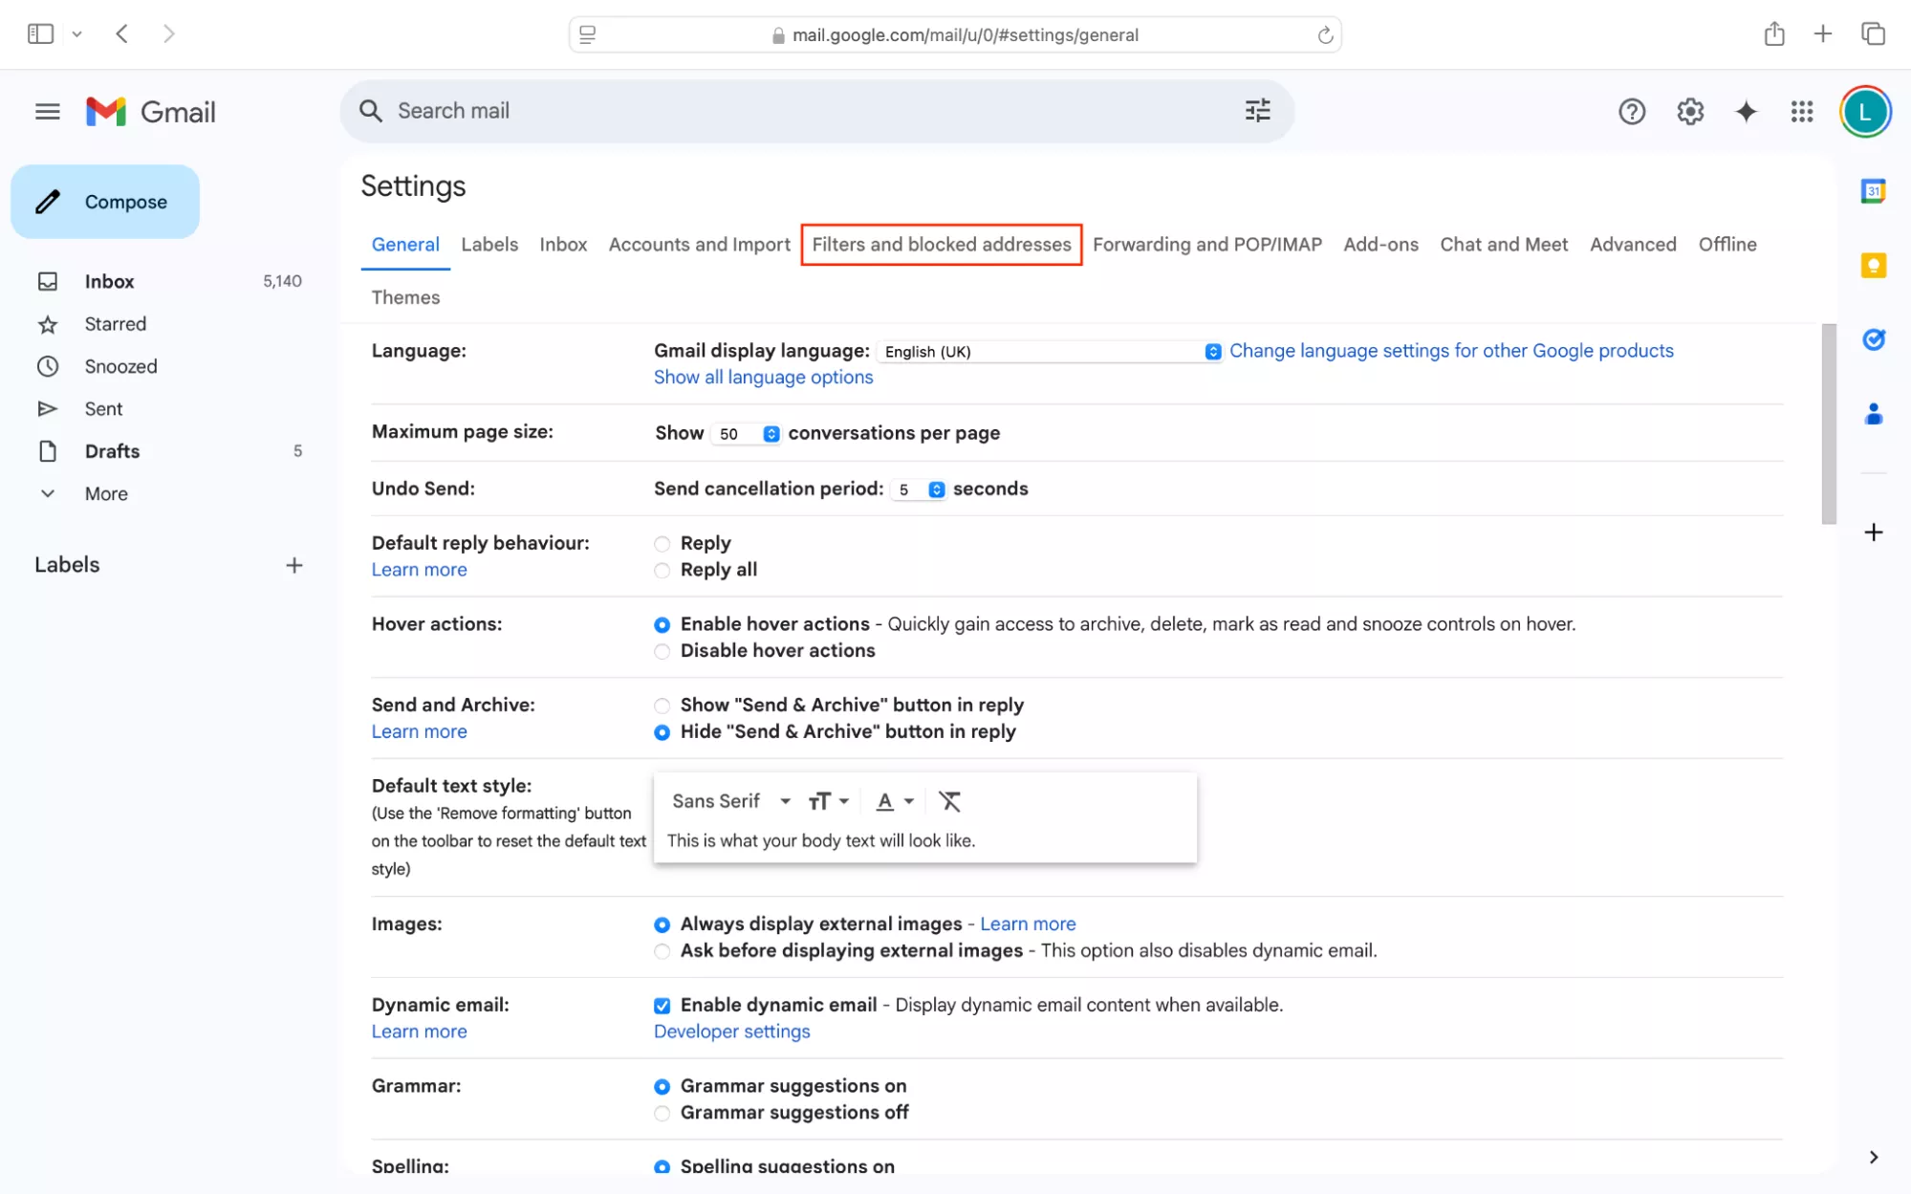Image resolution: width=1911 pixels, height=1195 pixels.
Task: Open conversations per page dropdown
Action: (746, 434)
